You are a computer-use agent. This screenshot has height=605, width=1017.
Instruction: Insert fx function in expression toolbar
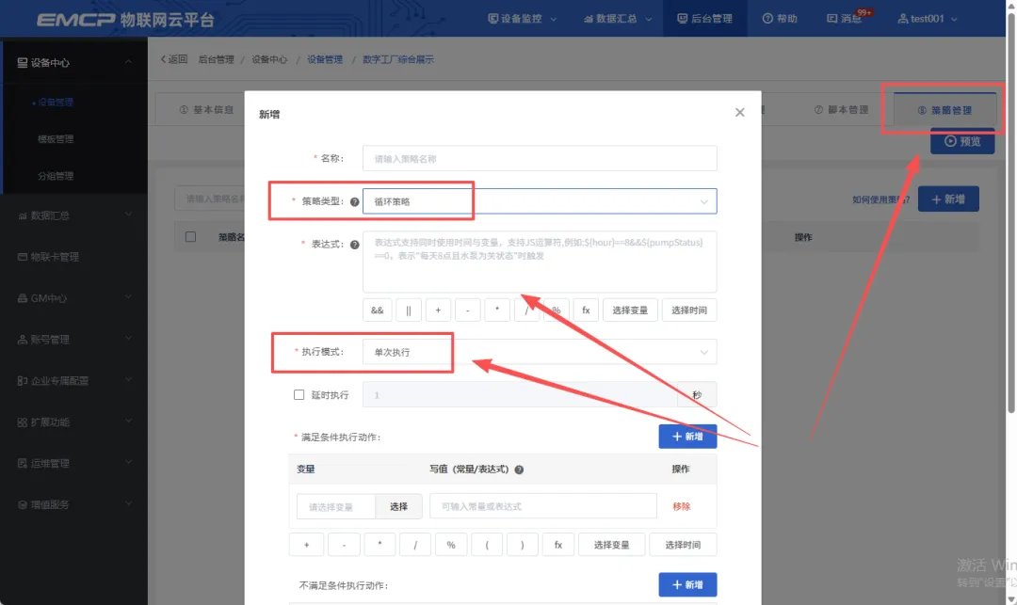point(586,310)
